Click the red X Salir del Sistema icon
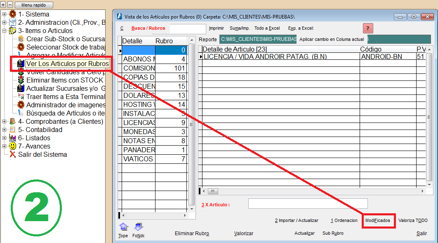 [12, 154]
